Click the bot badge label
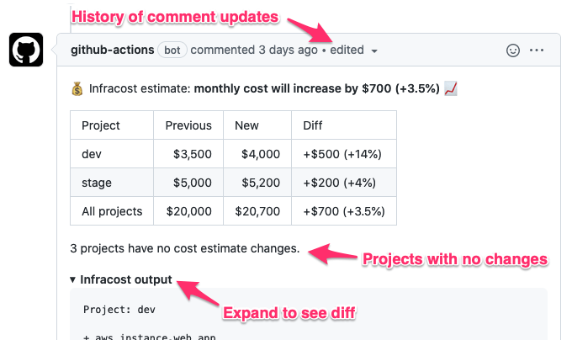 coord(172,50)
